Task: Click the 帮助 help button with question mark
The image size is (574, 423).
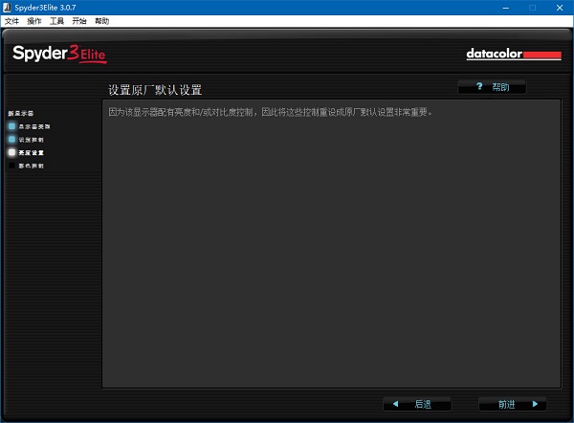Action: click(x=492, y=87)
